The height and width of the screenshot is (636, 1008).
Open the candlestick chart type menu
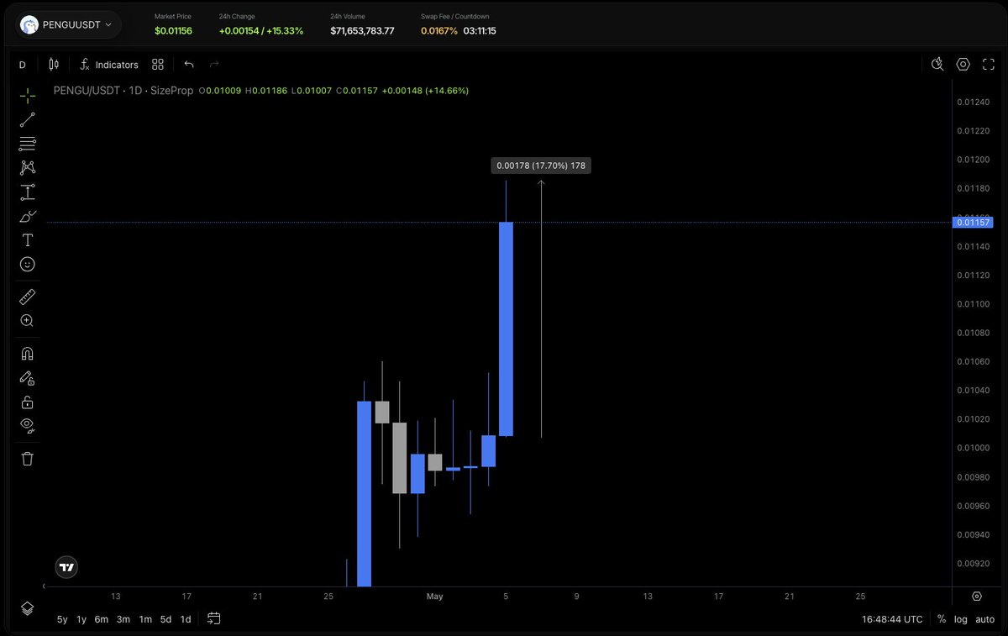[54, 65]
